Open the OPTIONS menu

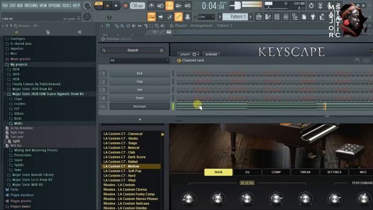54,5
